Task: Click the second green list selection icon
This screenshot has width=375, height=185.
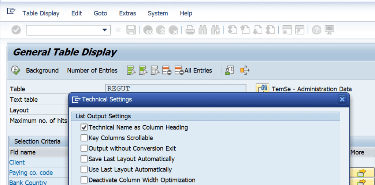Action: (x=143, y=70)
